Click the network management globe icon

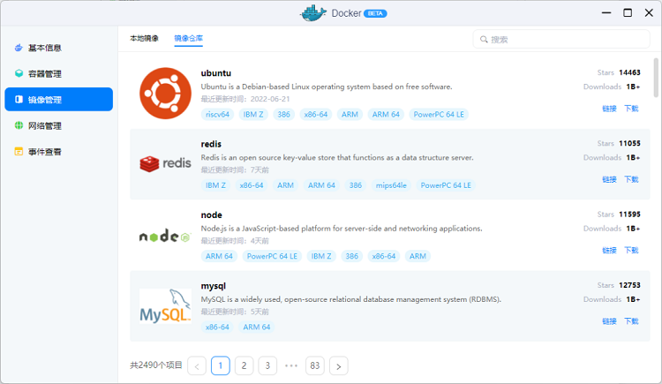click(19, 126)
